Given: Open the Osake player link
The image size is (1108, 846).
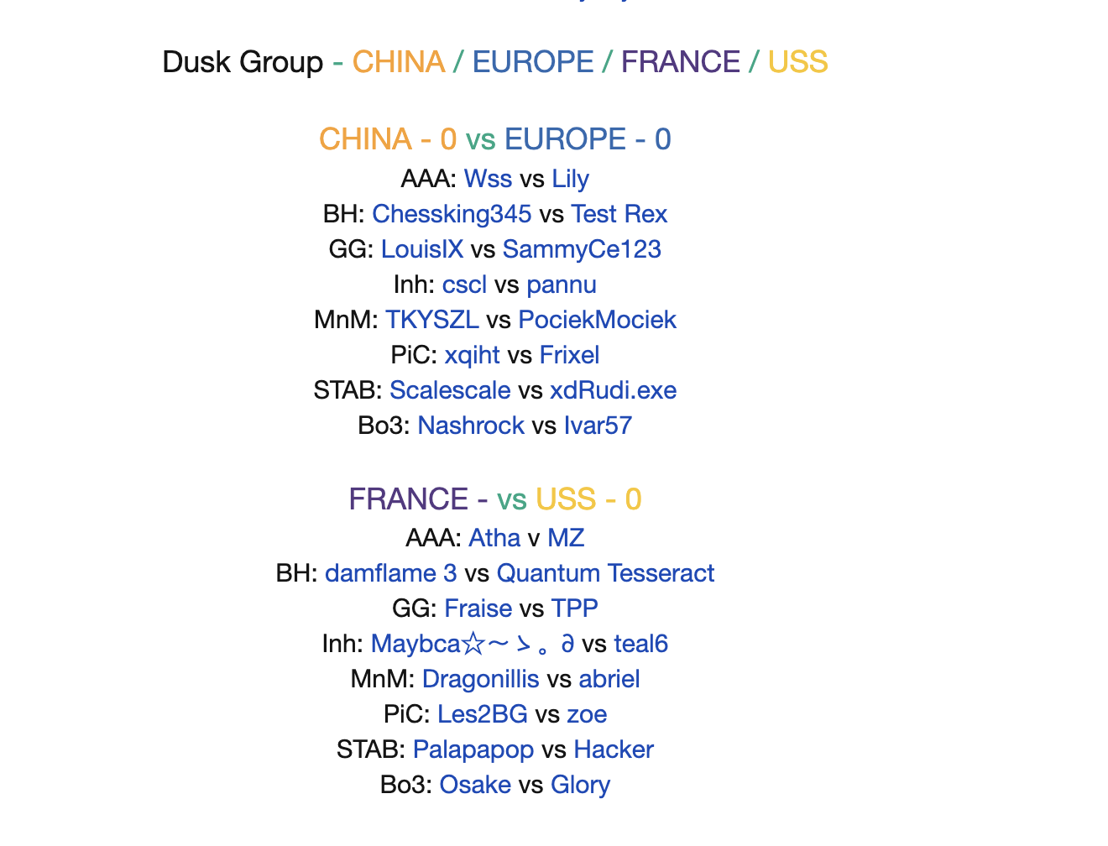Looking at the screenshot, I should click(x=475, y=785).
